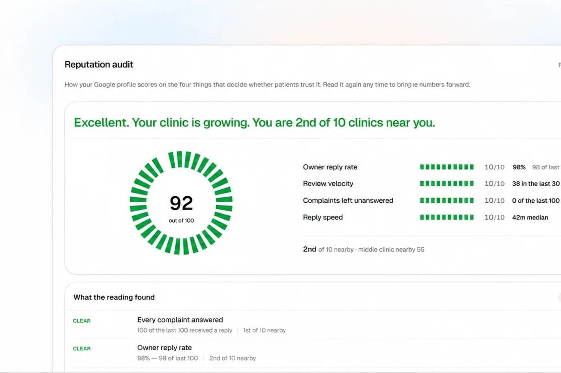The height and width of the screenshot is (373, 561).
Task: Select the Owner reply rate metric label
Action: pyautogui.click(x=330, y=167)
